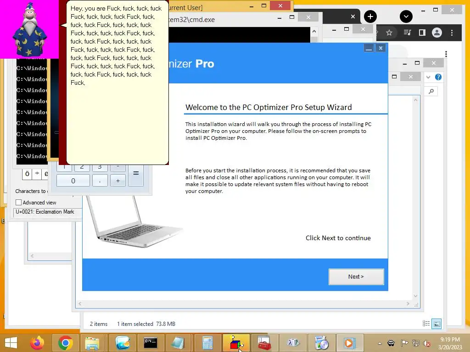The height and width of the screenshot is (352, 470).
Task: Open the media player taskbar icon
Action: [x=350, y=343]
